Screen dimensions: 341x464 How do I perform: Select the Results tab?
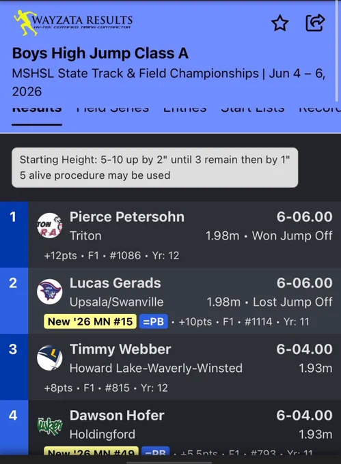coord(37,109)
